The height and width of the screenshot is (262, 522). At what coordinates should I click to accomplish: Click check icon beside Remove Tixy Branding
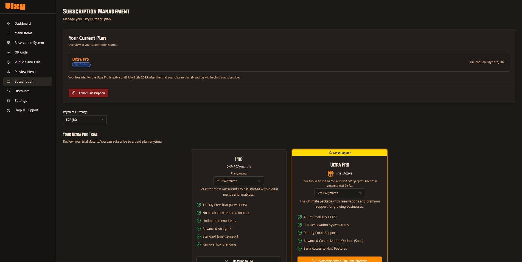[x=199, y=244]
